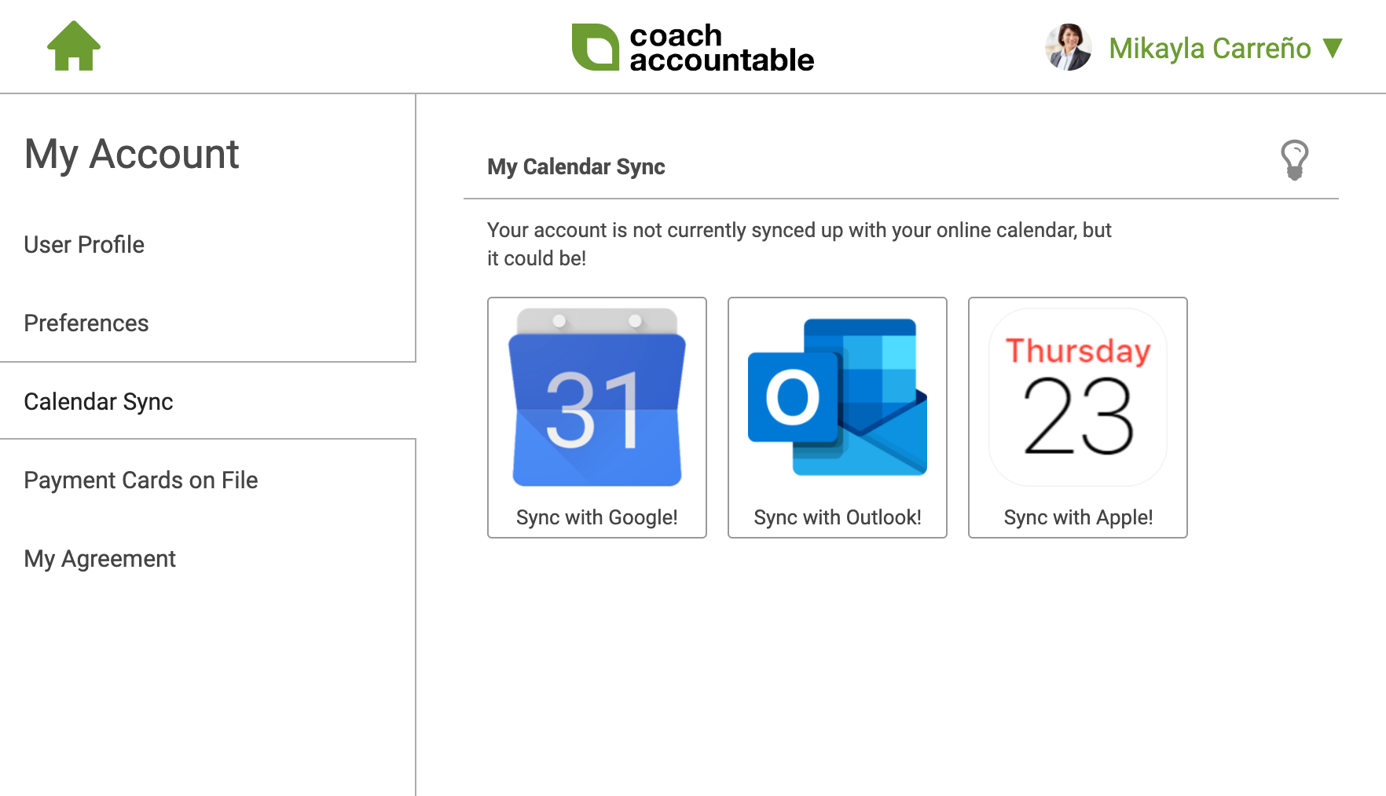The width and height of the screenshot is (1386, 796).
Task: Click the lightbulb help icon
Action: pyautogui.click(x=1296, y=161)
